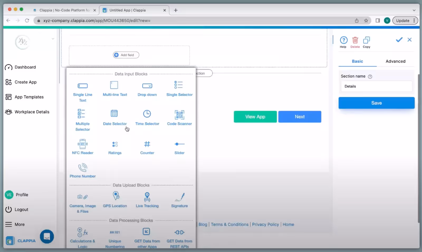Bookmark this page with the star
422x252 pixels.
366,21
